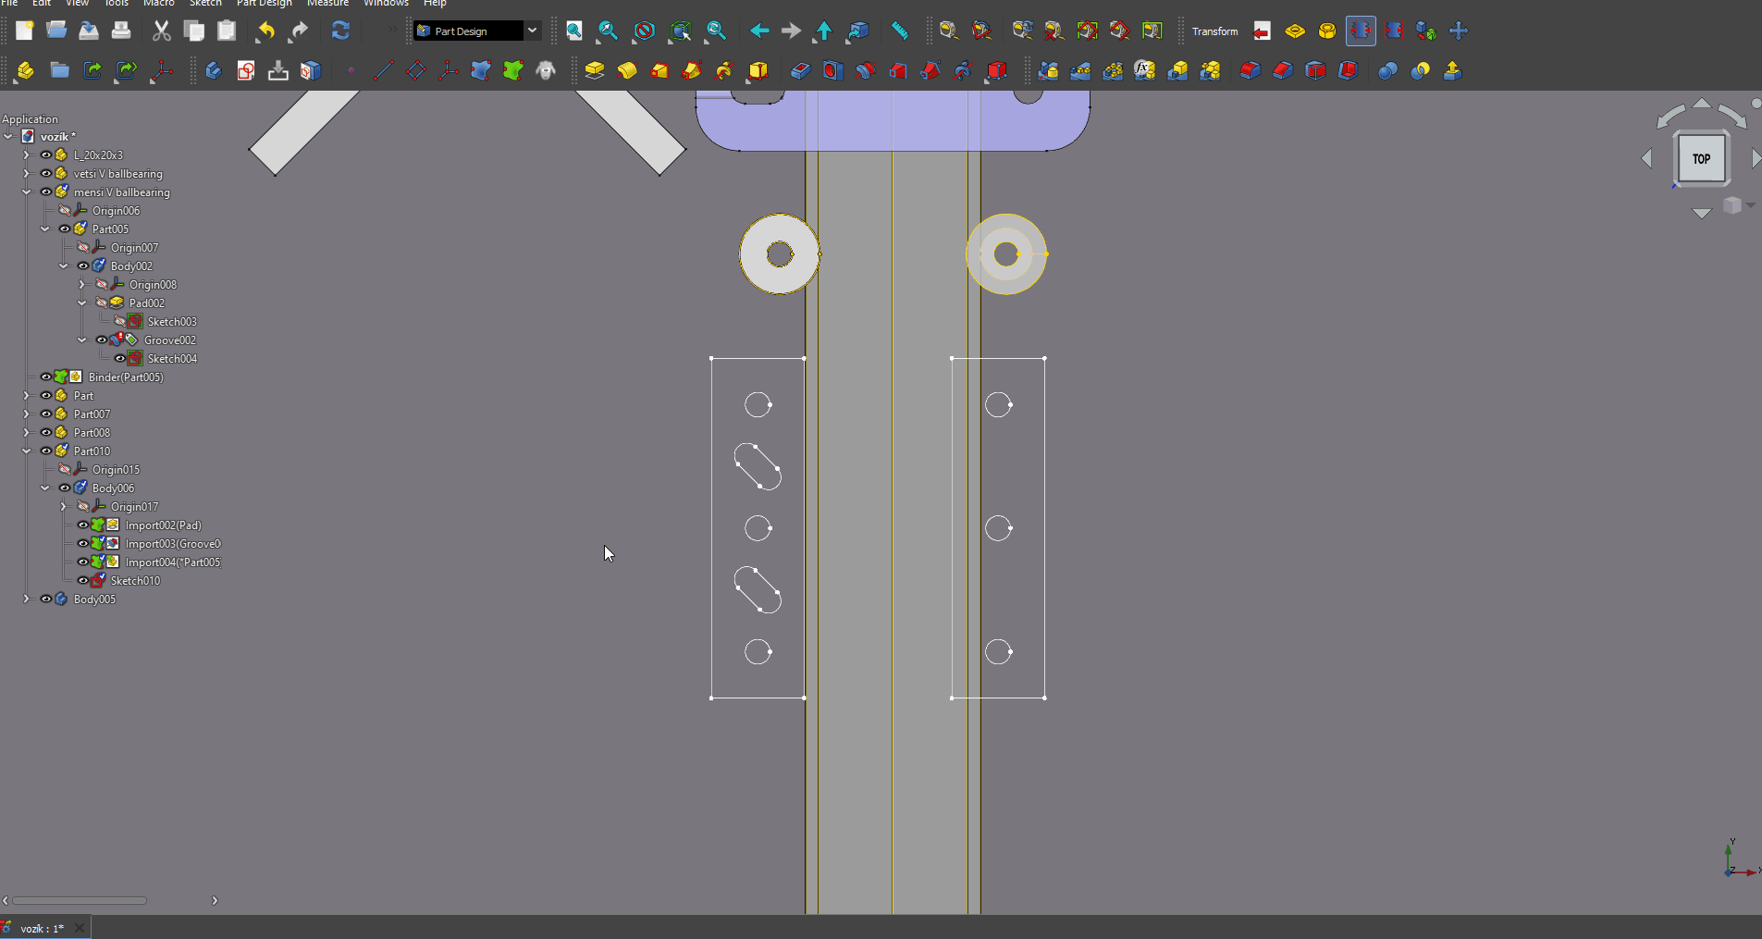Select the Pad tool
This screenshot has height=939, width=1762.
point(595,71)
